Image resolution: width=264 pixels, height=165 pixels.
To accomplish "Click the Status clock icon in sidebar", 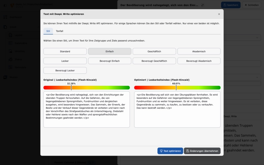I will [x=11, y=59].
